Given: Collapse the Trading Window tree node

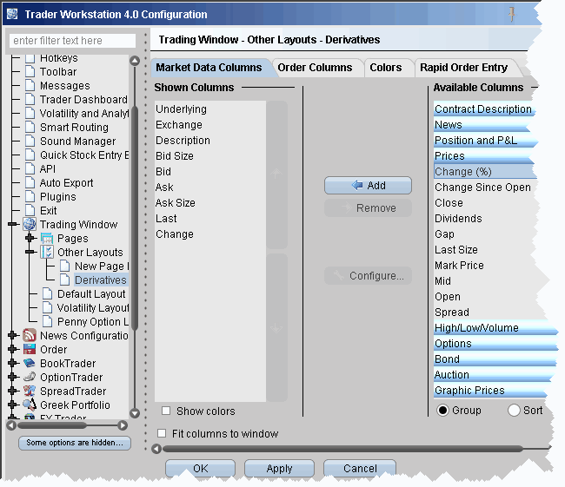Looking at the screenshot, I should (x=13, y=224).
